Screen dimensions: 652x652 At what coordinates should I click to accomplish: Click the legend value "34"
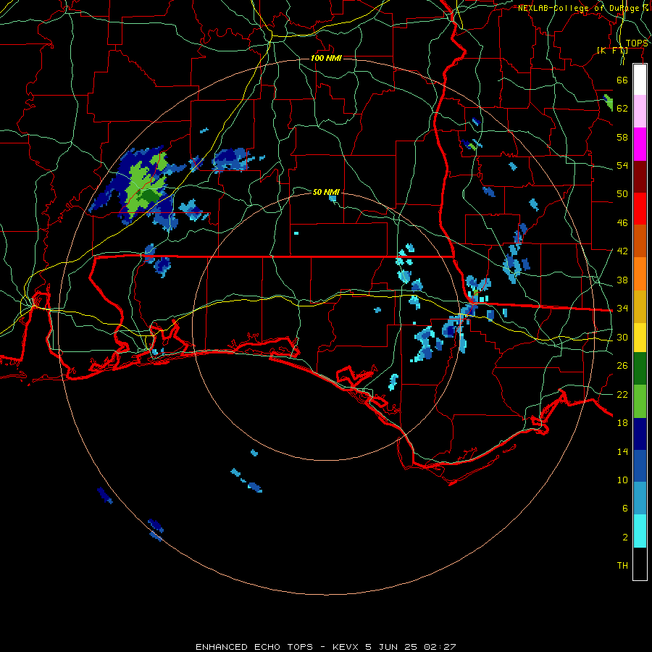tap(622, 309)
